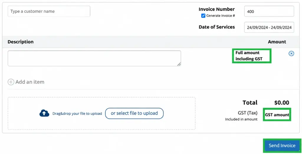This screenshot has width=302, height=154.
Task: Click into the Type a customer name field
Action: [49, 11]
